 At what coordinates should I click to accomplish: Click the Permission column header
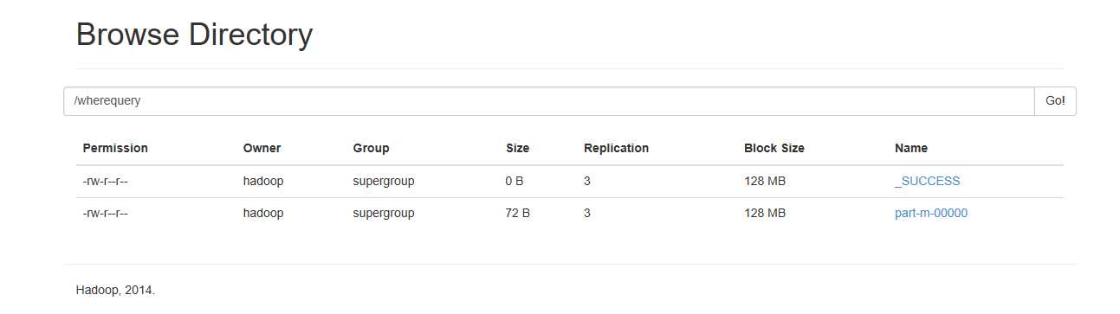(115, 148)
